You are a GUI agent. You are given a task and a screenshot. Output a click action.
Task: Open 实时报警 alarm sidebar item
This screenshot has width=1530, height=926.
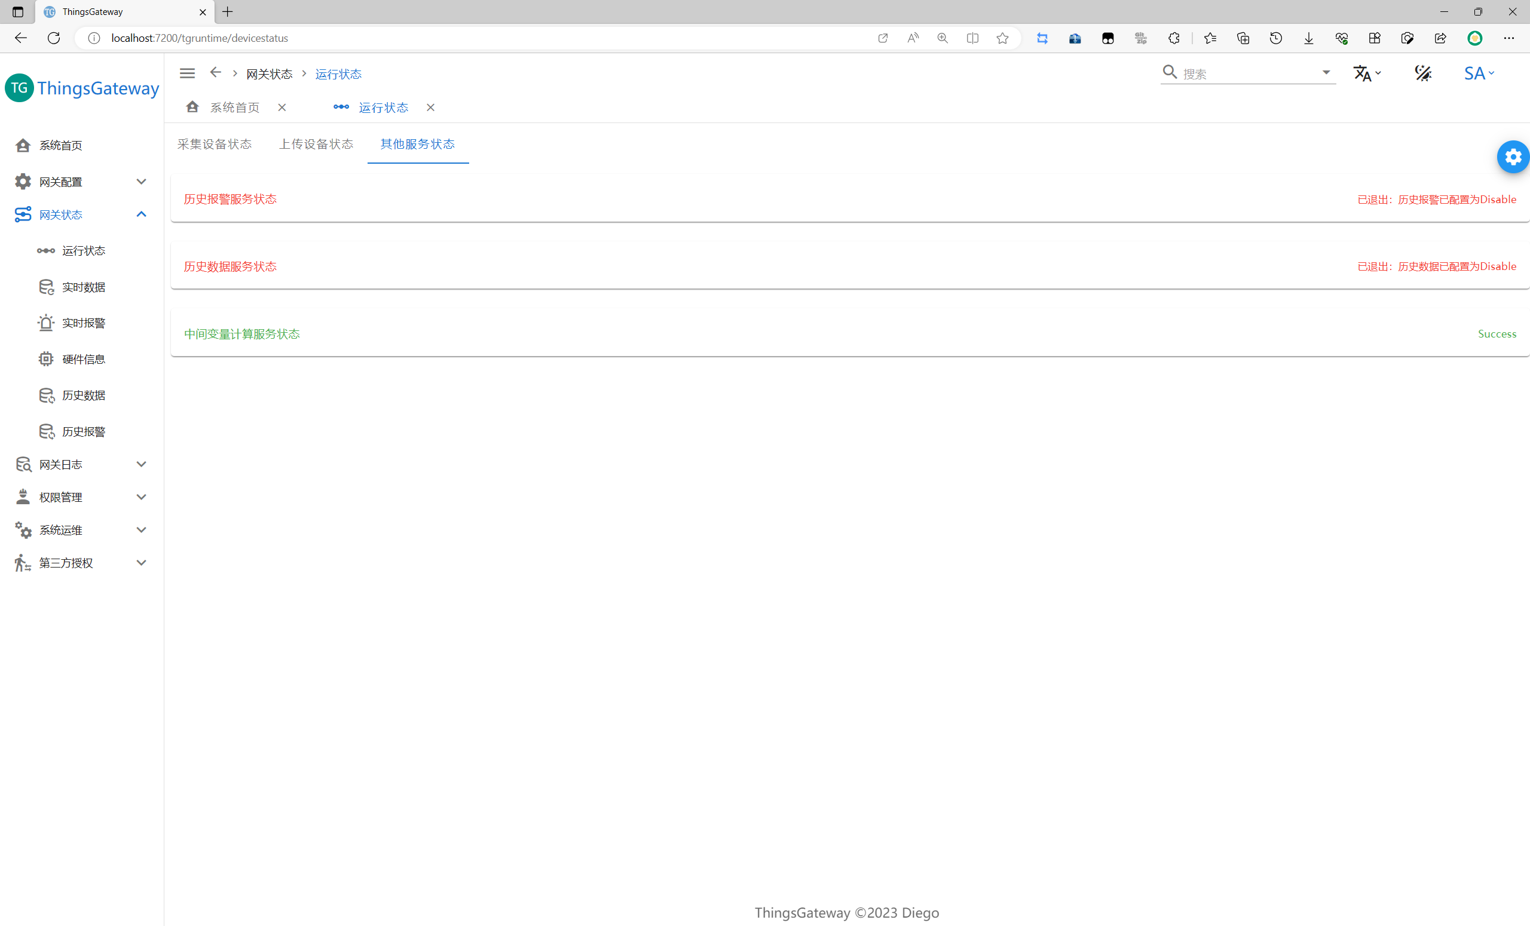tap(83, 323)
